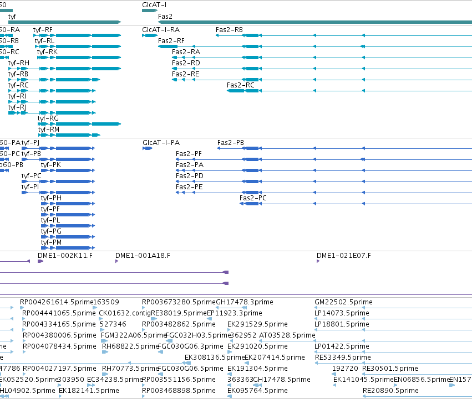Select EST GM22502.5prime
Screen dimensions: 472x399
[393, 308]
